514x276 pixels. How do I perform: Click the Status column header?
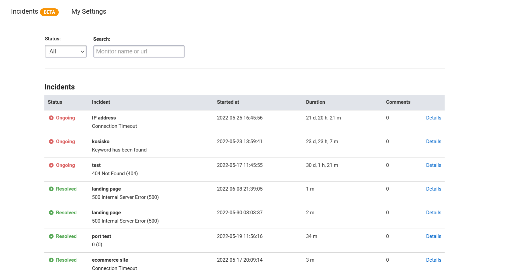coord(55,102)
